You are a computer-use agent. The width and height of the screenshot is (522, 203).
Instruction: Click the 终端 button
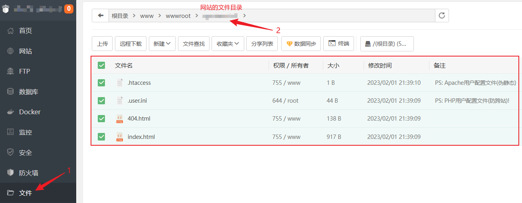click(x=339, y=44)
